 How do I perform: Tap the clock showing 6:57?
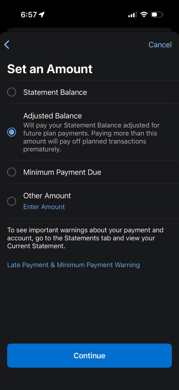(29, 14)
